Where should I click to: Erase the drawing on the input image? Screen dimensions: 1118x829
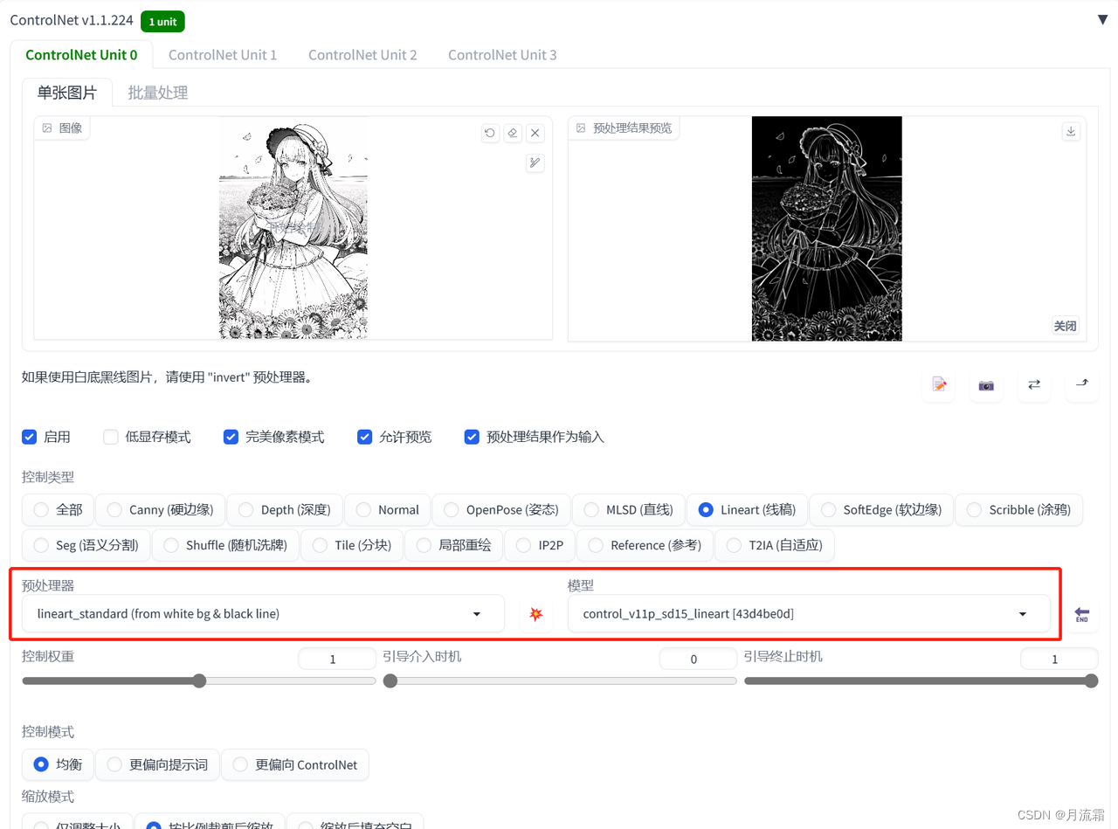coord(513,133)
